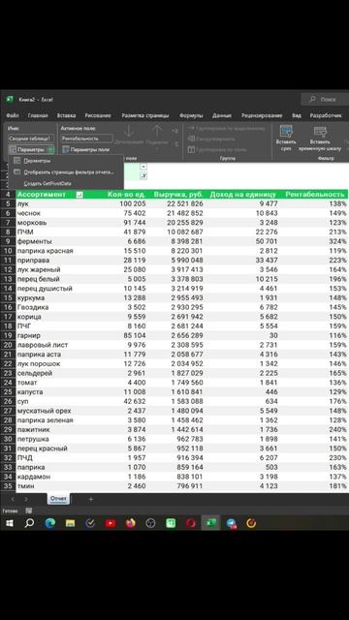Select the row 35 header
349x620 pixels.
tap(8, 486)
